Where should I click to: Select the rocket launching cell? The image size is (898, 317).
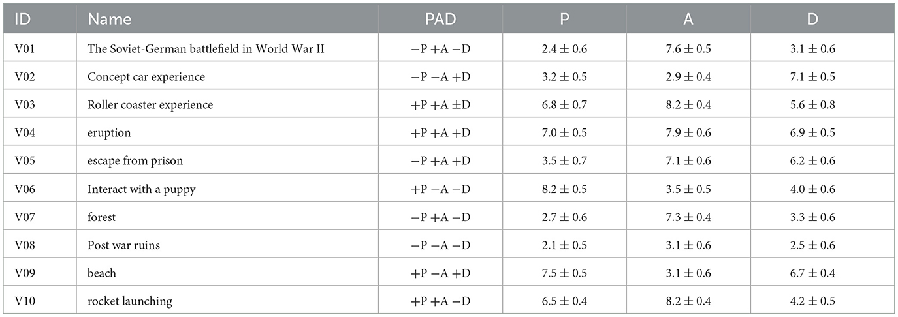coord(130,301)
